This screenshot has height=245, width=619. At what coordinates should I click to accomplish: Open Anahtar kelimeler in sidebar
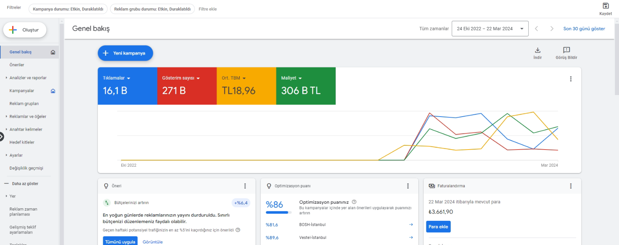coord(26,130)
